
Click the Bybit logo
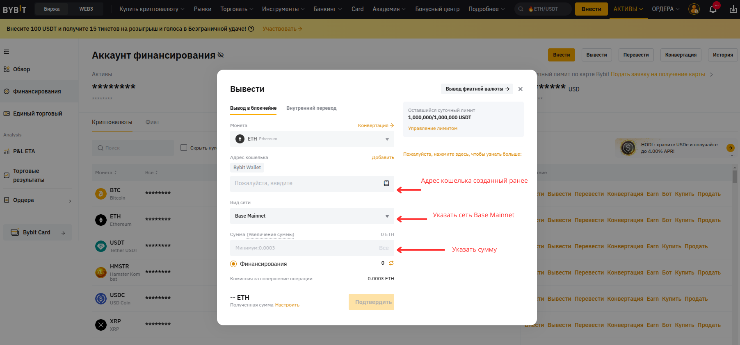click(x=15, y=9)
